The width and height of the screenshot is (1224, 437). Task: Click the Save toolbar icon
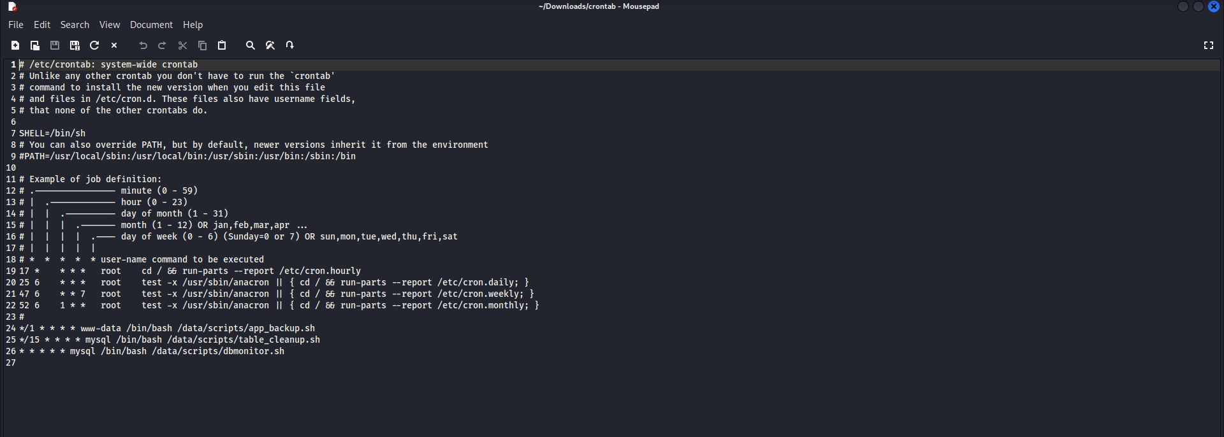(x=55, y=45)
